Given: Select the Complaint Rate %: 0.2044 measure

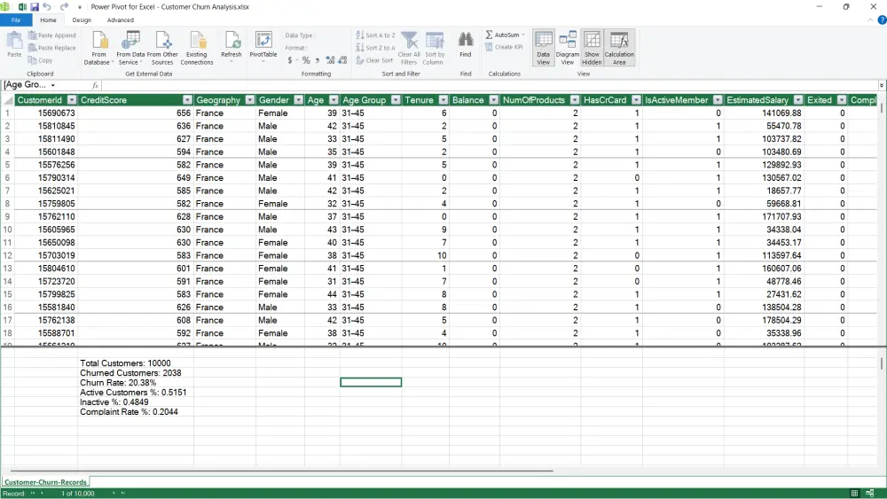Looking at the screenshot, I should (129, 412).
